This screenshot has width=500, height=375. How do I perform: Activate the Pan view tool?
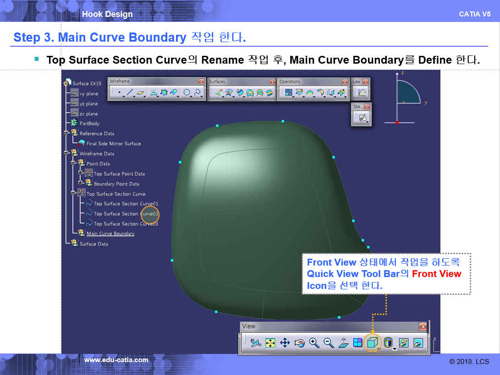pyautogui.click(x=285, y=342)
